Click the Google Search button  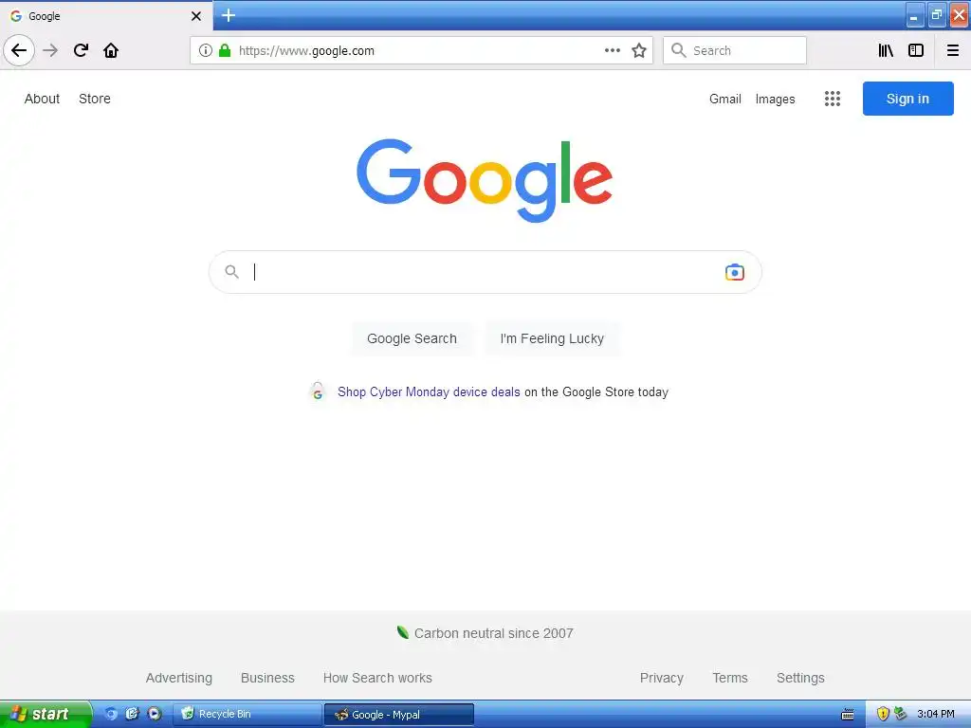pos(412,338)
